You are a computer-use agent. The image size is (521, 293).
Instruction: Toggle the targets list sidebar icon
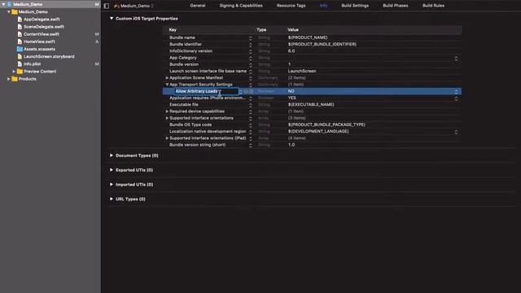[x=107, y=6]
